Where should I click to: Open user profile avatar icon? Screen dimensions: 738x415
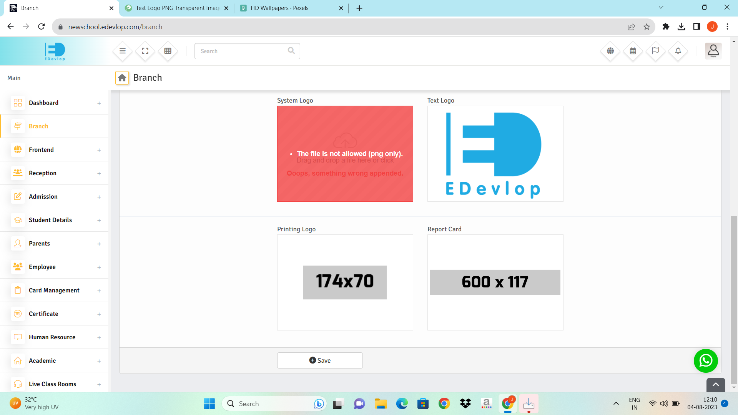pos(713,51)
